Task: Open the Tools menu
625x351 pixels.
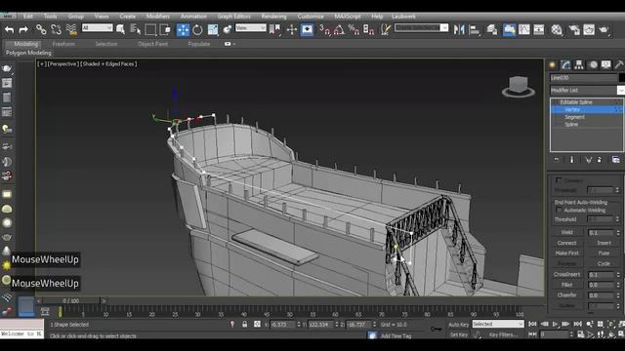Action: click(50, 17)
